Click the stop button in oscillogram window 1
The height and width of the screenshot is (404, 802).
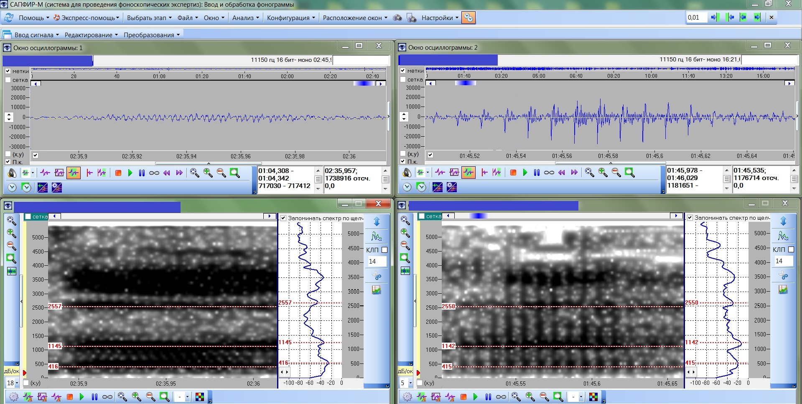point(118,173)
